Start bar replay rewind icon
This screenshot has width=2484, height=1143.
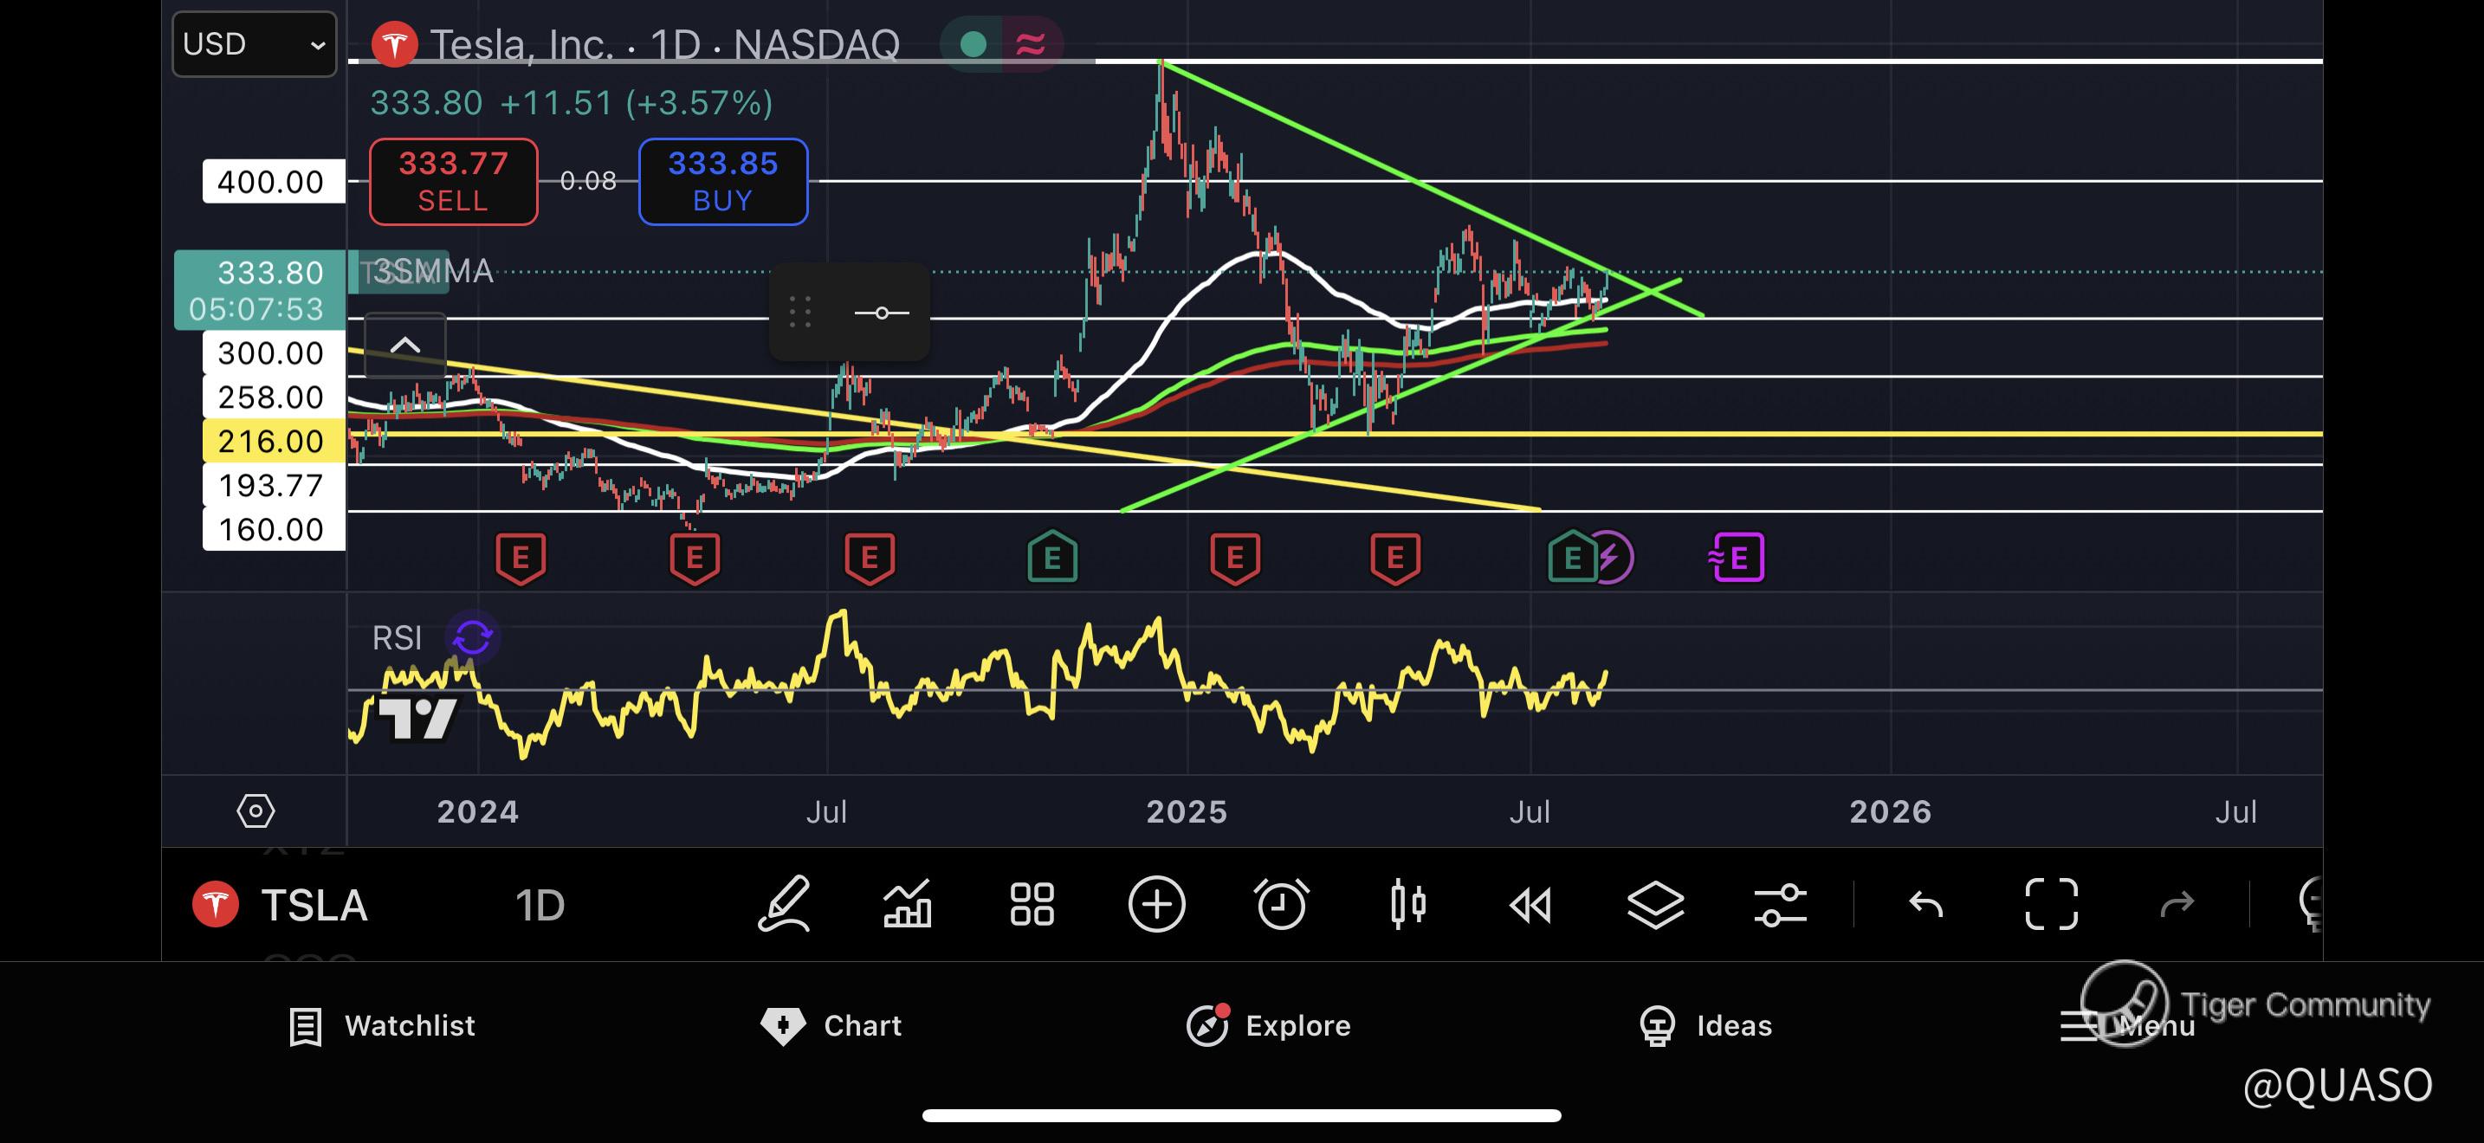point(1530,904)
